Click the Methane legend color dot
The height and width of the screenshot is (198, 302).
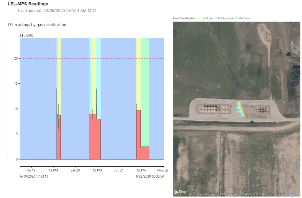(x=237, y=18)
